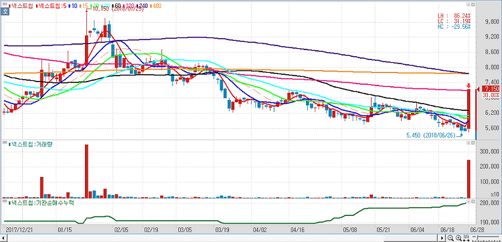Click the orange 15-day average legend
Screen dimensions: 502x242
click(84, 6)
